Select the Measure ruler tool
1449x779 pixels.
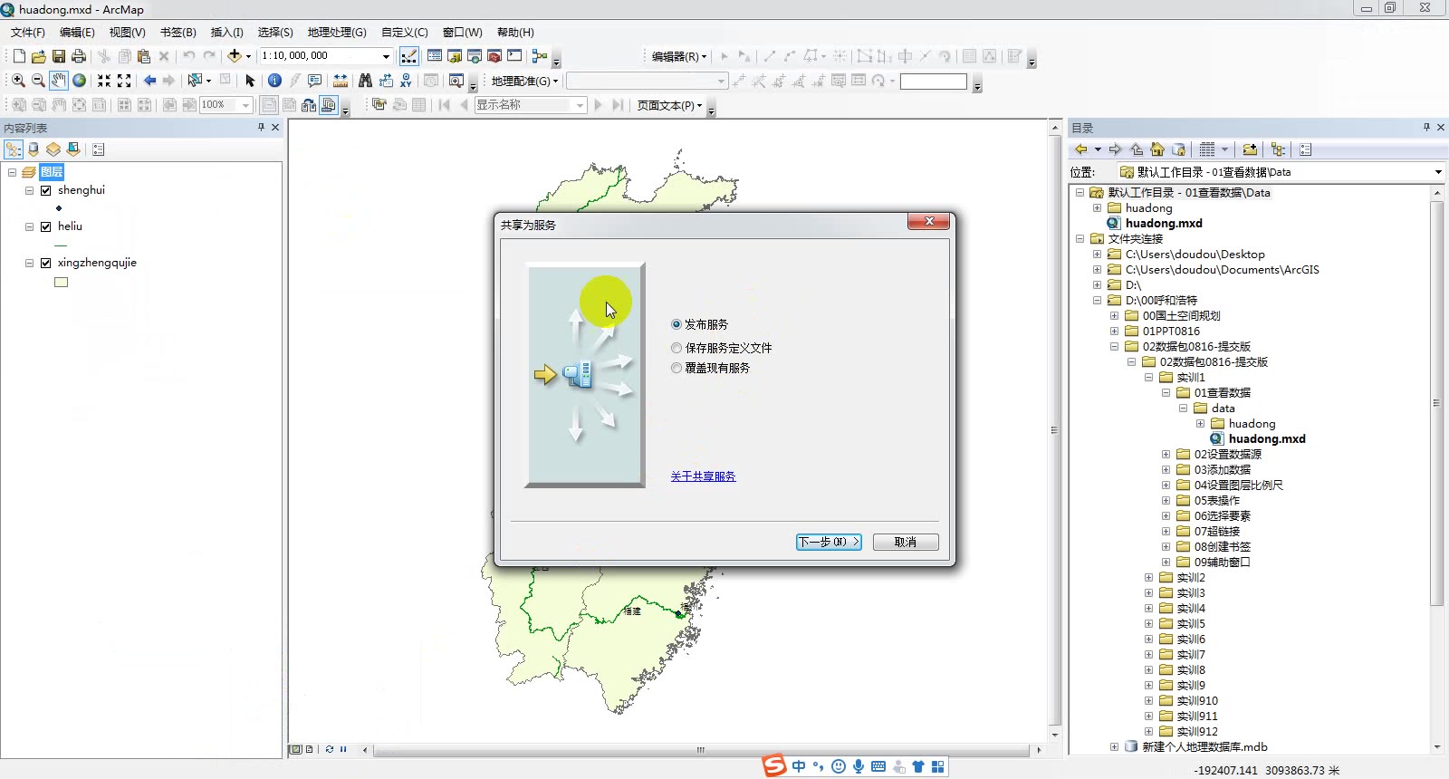pos(341,81)
